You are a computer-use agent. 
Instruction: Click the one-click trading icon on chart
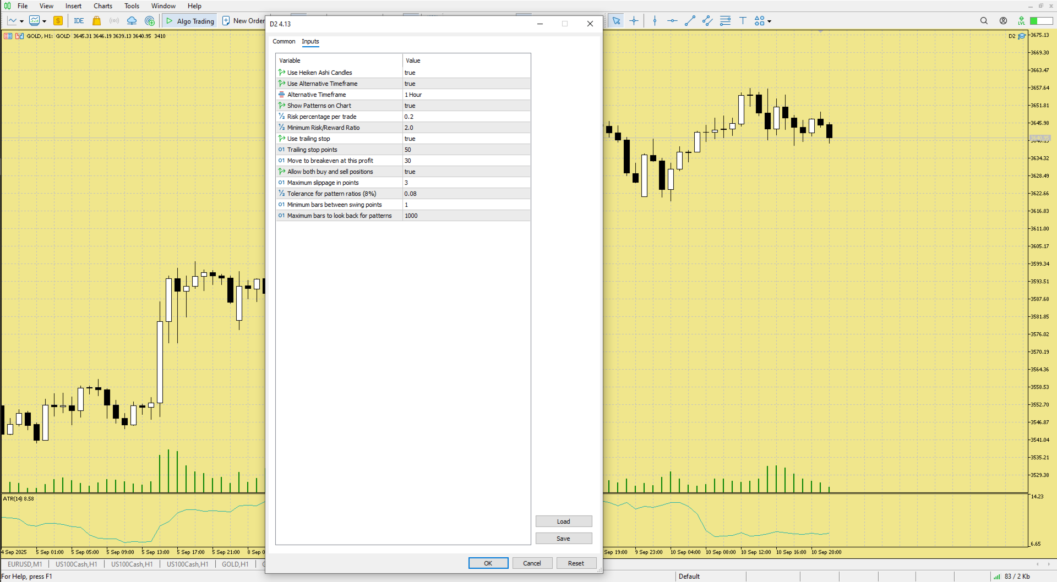[x=20, y=36]
